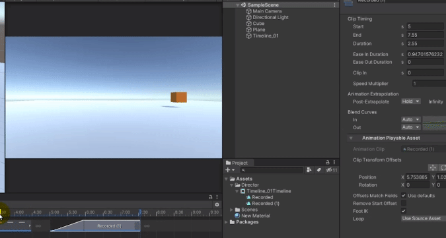Viewport: 446px width, 238px height.
Task: Click the Ease In Duration field
Action: pos(425,54)
